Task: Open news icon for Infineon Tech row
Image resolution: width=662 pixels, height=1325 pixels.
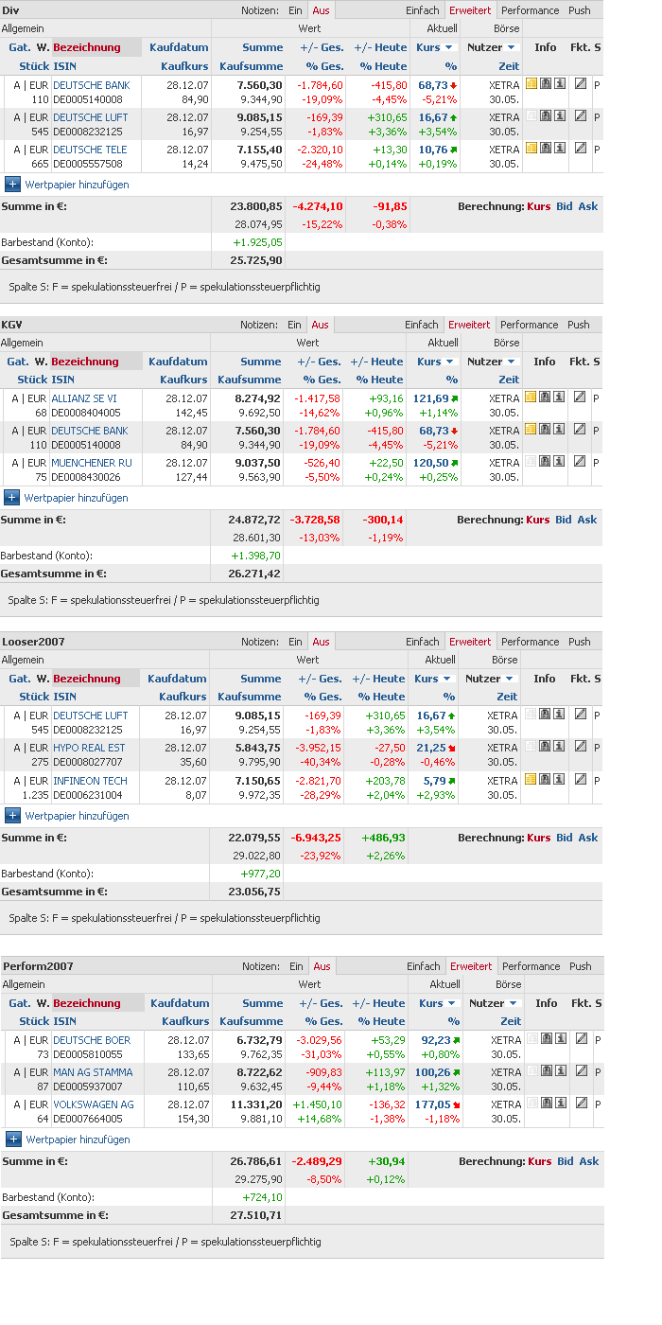Action: click(x=531, y=779)
